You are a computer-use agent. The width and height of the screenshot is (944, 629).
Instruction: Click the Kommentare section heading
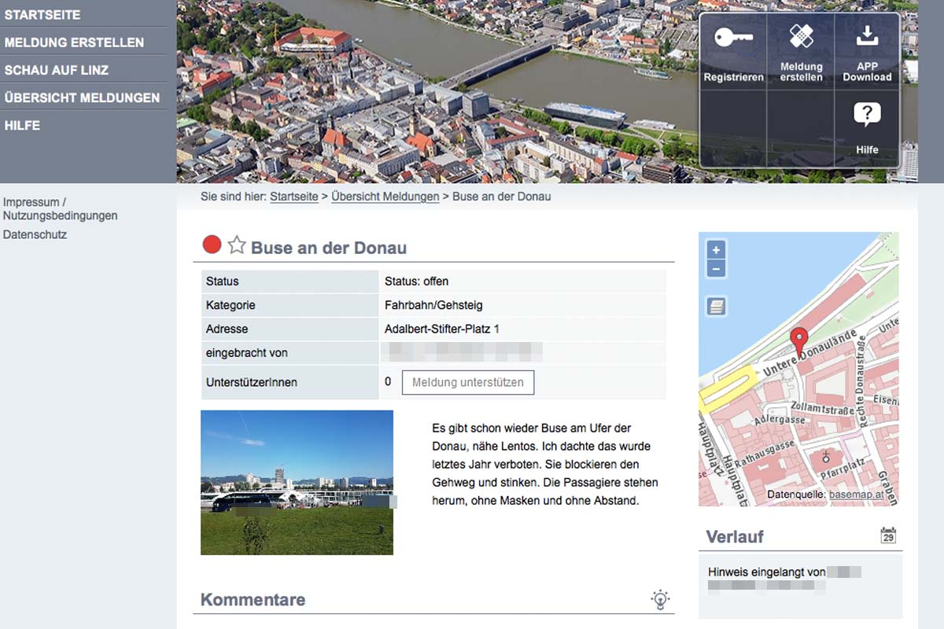coord(253,599)
